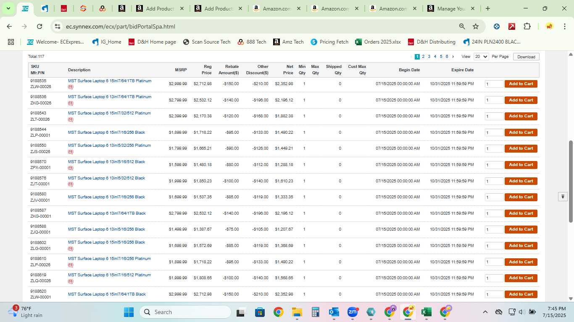
Task: Open Chrome three-dot menu
Action: pos(565,26)
